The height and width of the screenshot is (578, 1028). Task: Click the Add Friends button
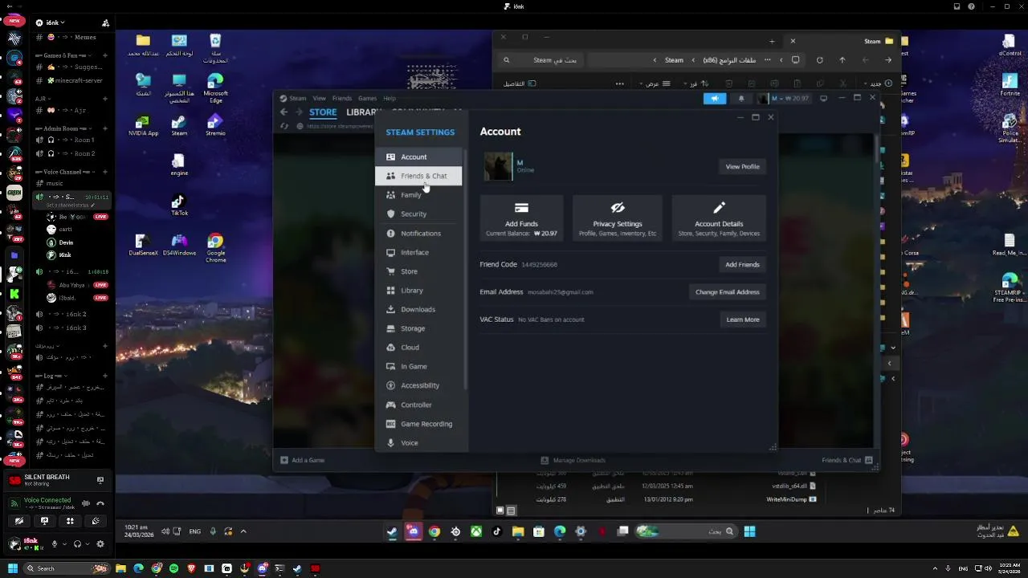point(742,264)
